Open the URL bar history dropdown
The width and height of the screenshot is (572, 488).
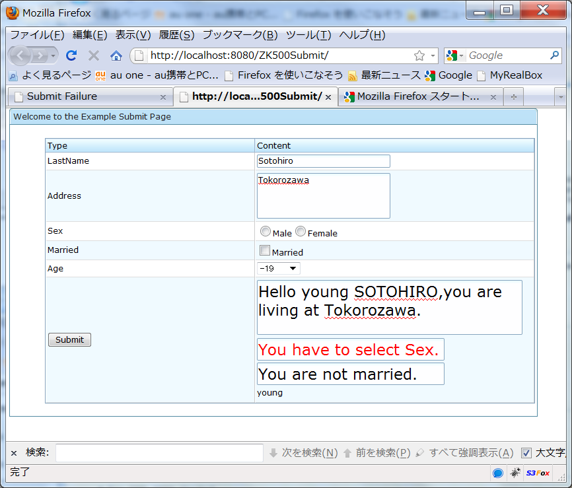433,56
